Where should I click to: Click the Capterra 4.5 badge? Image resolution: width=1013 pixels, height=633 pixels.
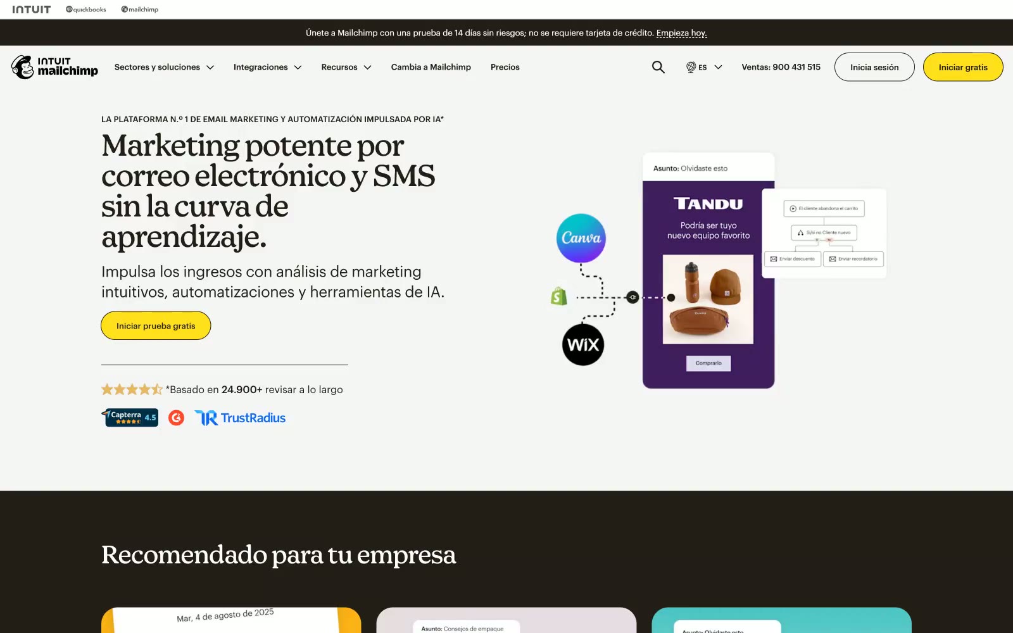tap(130, 418)
